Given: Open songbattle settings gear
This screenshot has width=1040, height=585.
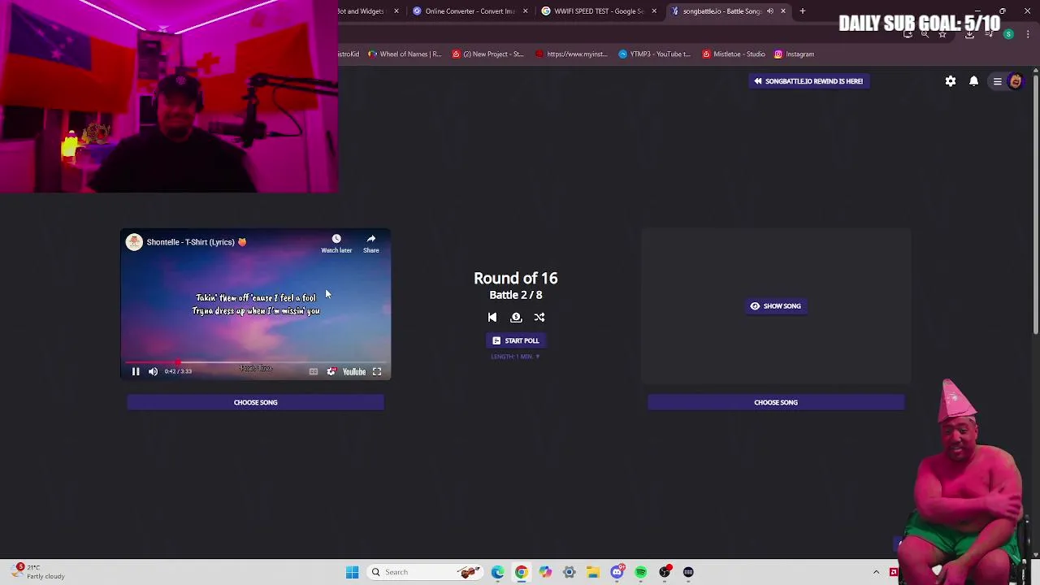Looking at the screenshot, I should pyautogui.click(x=951, y=81).
